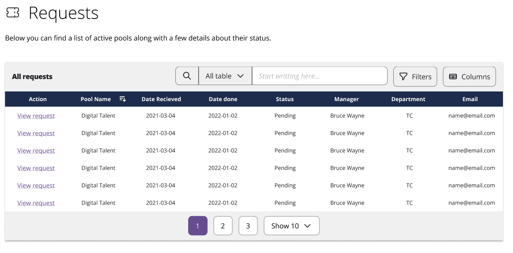
Task: Open the All table dropdown
Action: click(225, 76)
